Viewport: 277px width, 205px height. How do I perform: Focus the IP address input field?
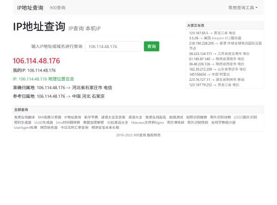pyautogui.click(x=113, y=46)
